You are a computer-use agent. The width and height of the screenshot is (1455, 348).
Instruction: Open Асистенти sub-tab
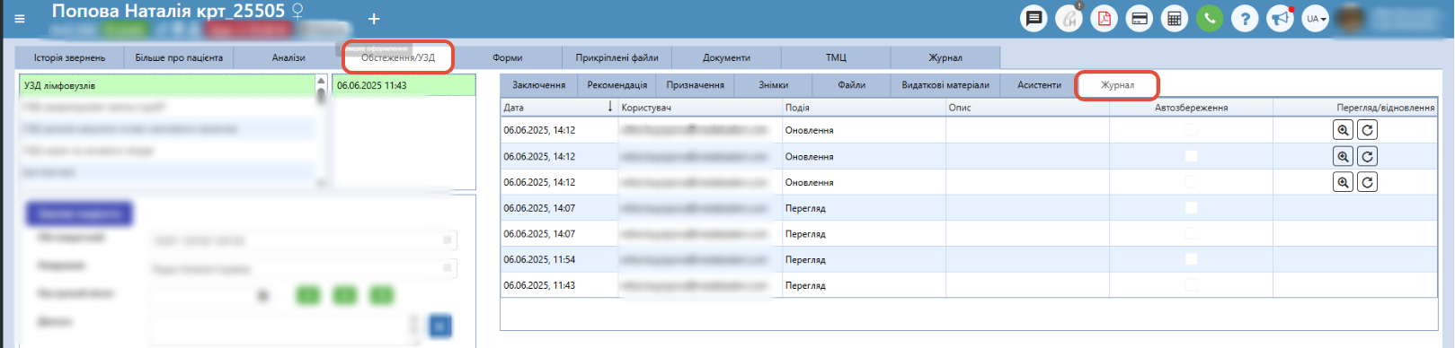click(x=1039, y=85)
